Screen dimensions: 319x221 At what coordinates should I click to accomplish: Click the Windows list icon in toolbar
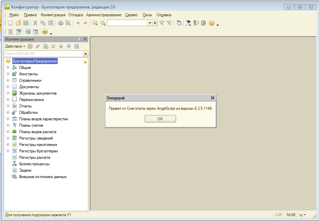coord(179,23)
